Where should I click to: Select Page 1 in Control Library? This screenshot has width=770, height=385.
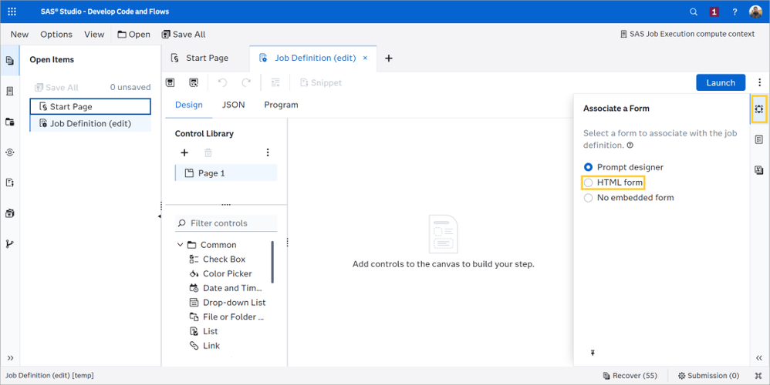tap(226, 173)
